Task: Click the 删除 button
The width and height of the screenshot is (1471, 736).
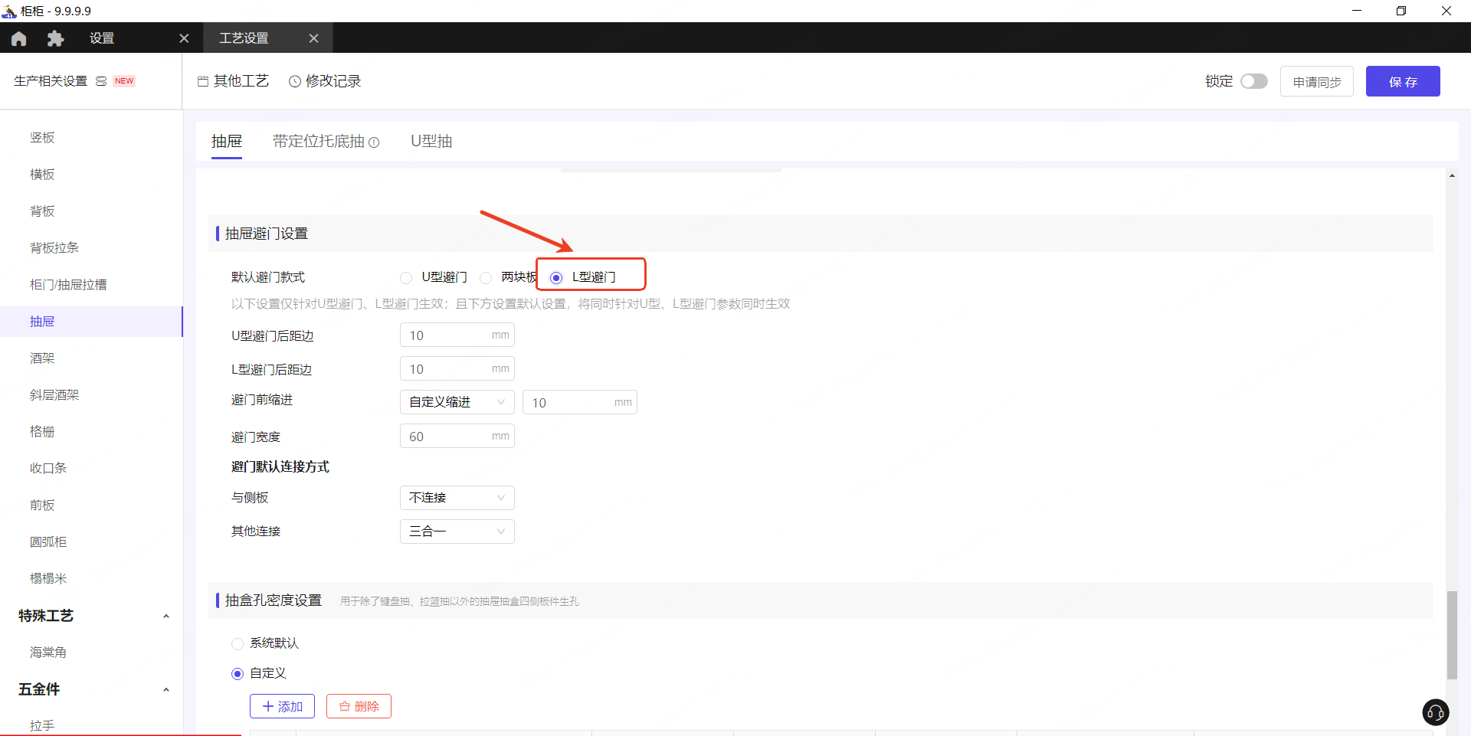Action: click(x=359, y=706)
